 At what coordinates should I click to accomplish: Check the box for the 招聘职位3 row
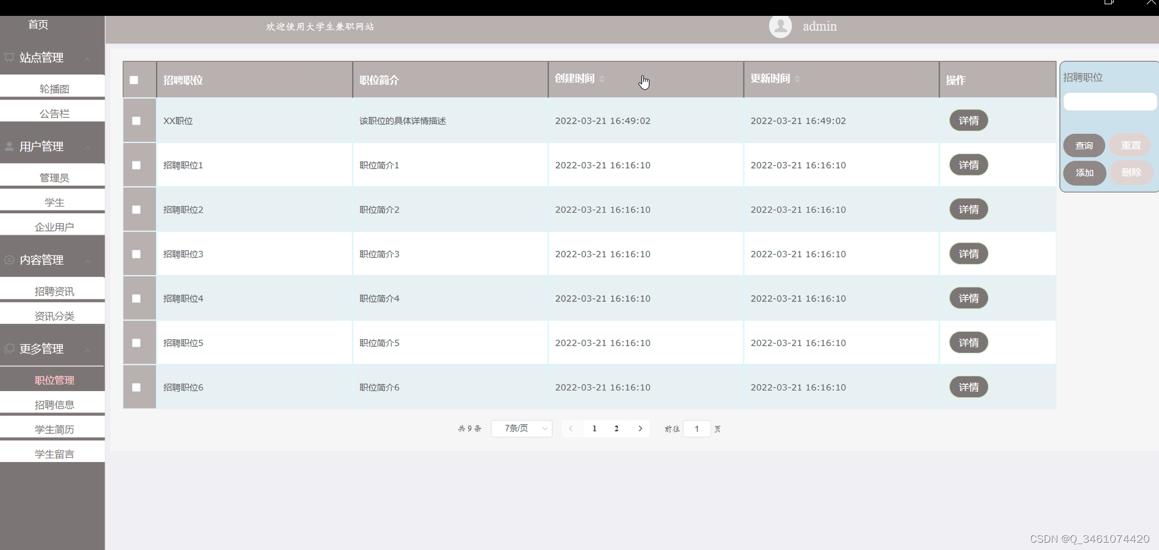[x=136, y=254]
